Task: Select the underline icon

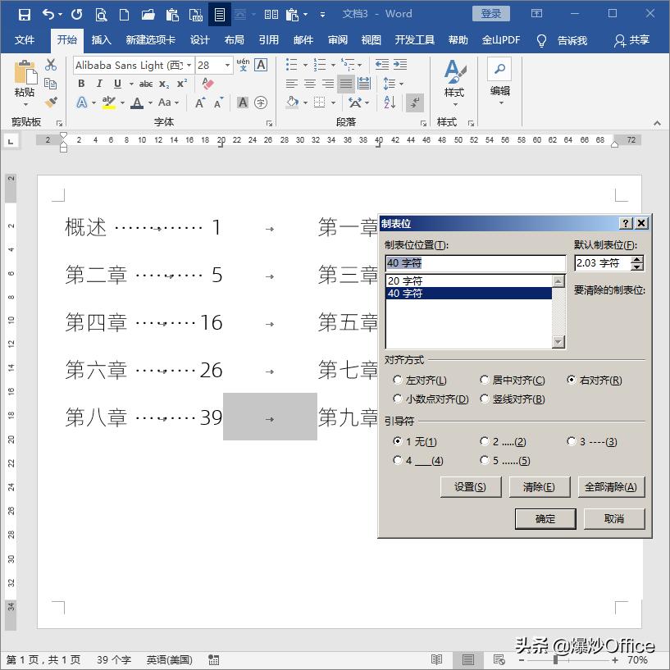Action: [118, 83]
